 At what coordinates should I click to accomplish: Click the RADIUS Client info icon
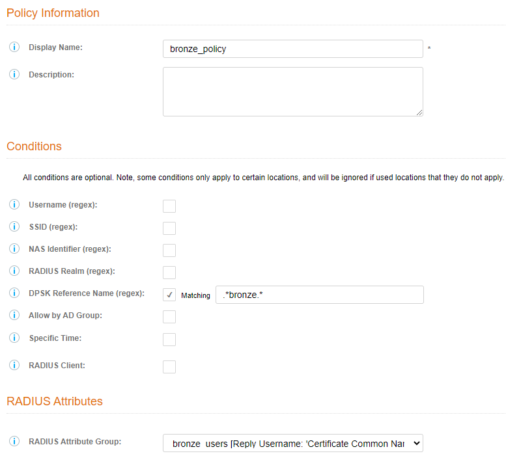tap(14, 365)
